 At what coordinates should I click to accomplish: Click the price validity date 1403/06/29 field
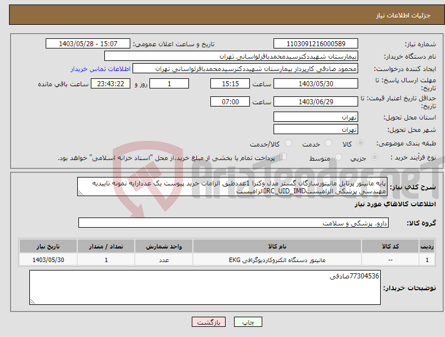pyautogui.click(x=316, y=101)
